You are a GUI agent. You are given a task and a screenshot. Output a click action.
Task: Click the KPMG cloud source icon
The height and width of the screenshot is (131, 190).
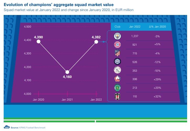(7, 128)
